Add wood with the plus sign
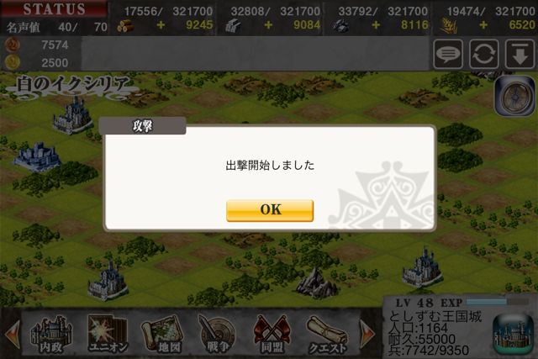538x359 pixels. click(x=161, y=25)
